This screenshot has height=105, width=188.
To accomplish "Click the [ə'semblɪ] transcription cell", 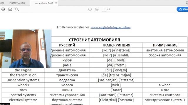I will click(x=116, y=55).
